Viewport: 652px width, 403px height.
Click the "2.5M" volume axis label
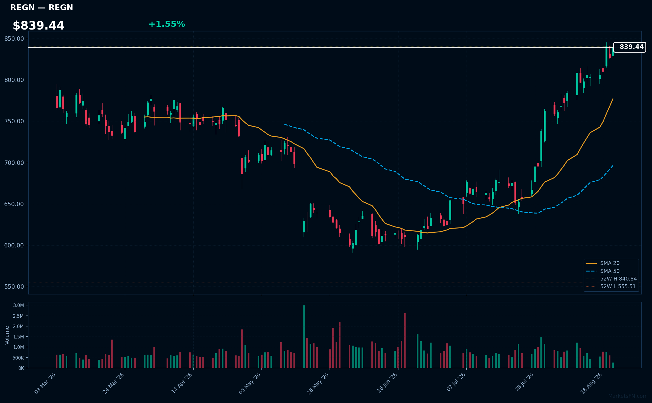19,316
